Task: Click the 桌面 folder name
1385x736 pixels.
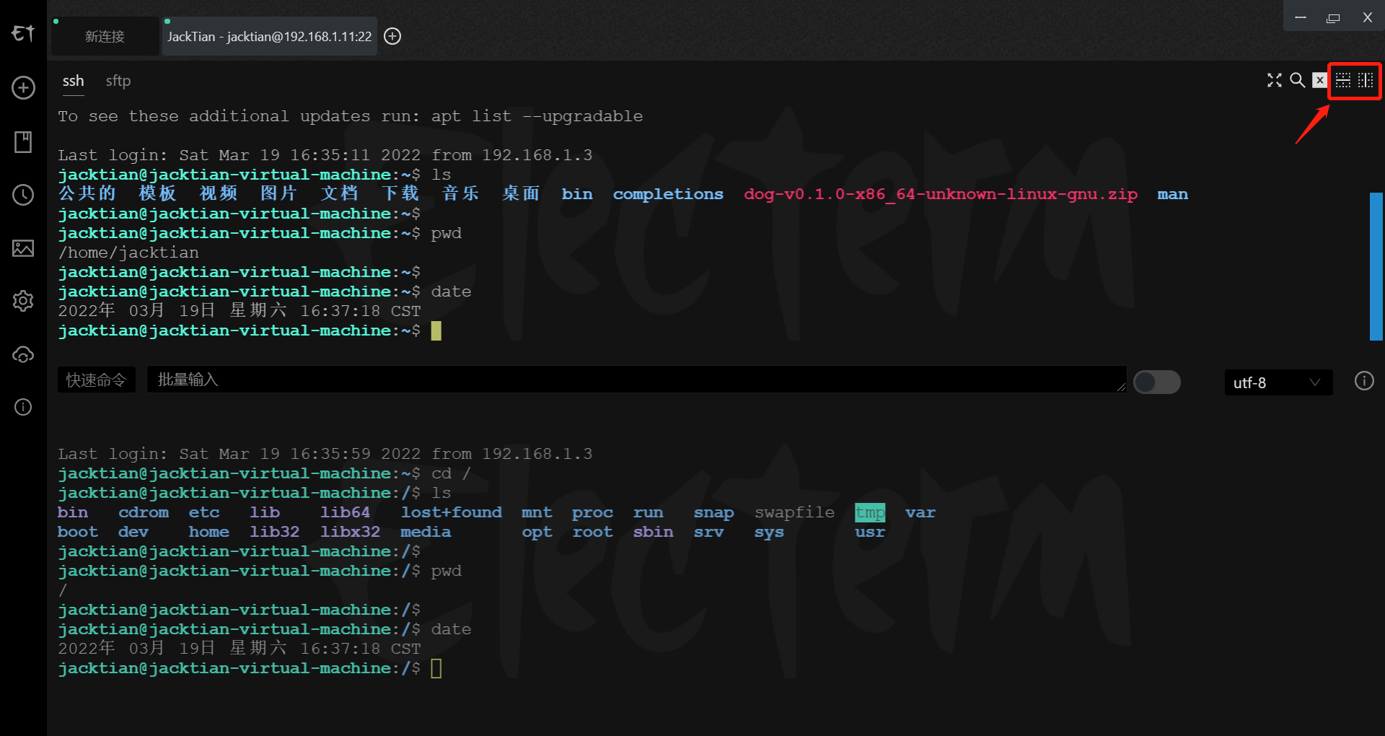Action: [x=521, y=193]
